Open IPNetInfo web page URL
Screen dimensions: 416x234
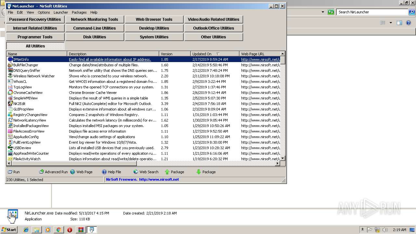pyautogui.click(x=260, y=59)
